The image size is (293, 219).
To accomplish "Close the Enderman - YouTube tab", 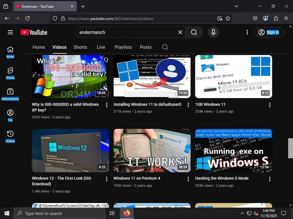I will point(72,6).
